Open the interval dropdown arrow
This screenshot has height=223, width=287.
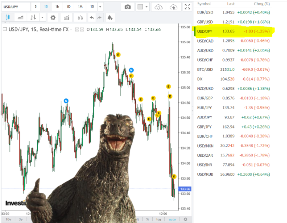(x=100, y=7)
